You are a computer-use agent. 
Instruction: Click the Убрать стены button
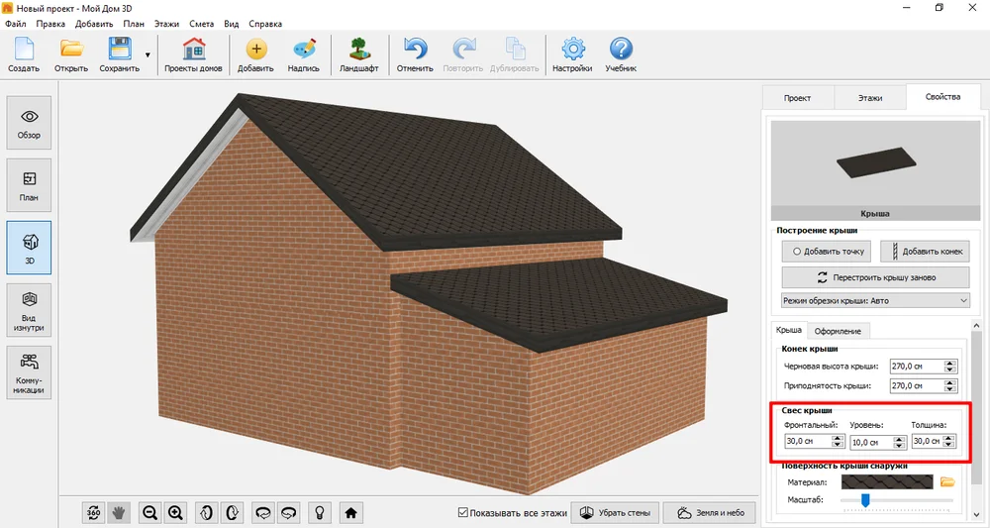coord(616,513)
